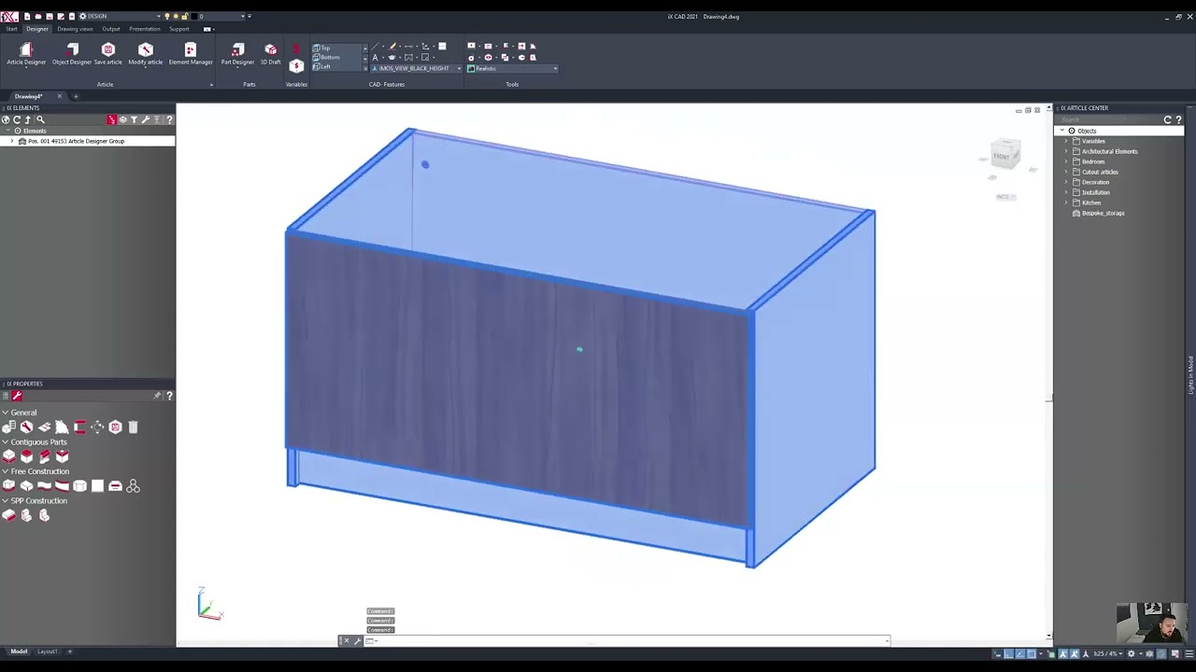Open the Support ribbon tab
Image resolution: width=1196 pixels, height=672 pixels.
click(179, 29)
